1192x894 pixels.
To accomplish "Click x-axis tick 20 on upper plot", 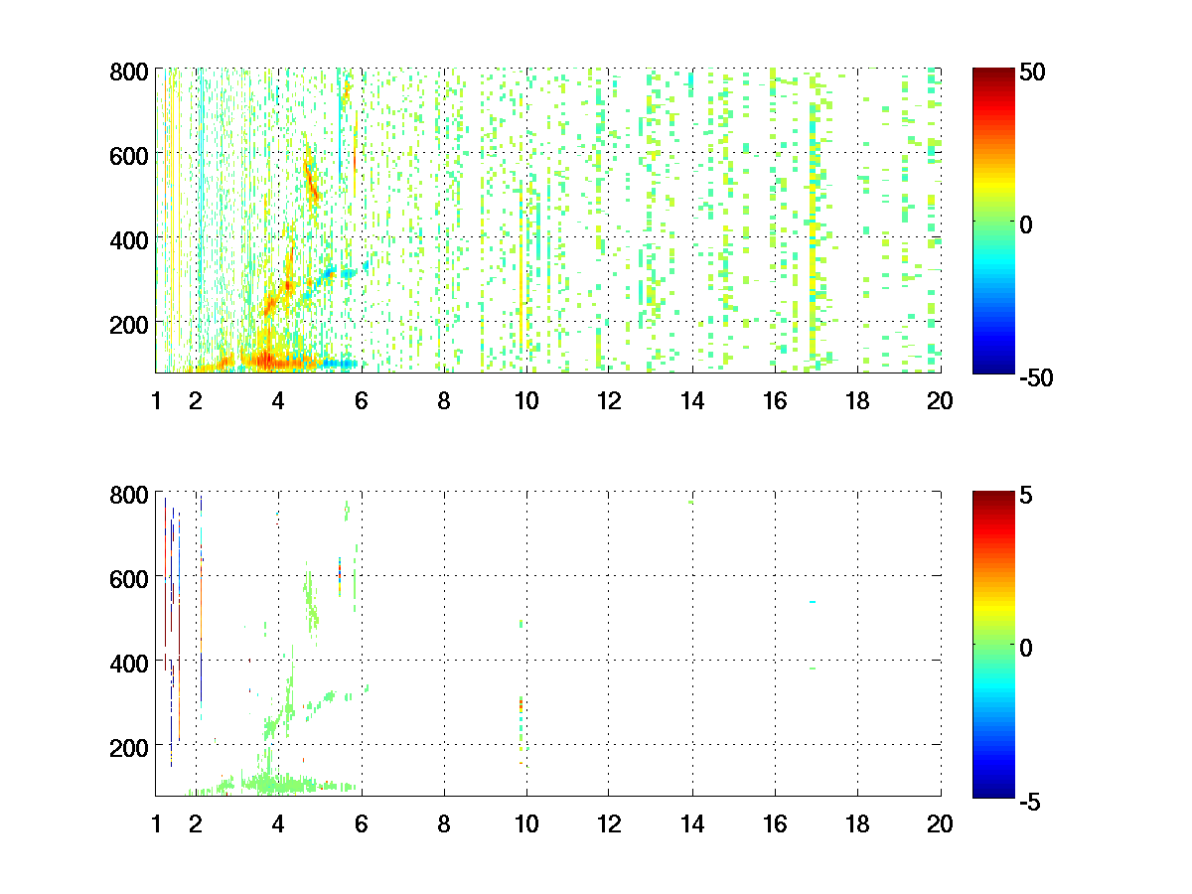I will click(940, 401).
